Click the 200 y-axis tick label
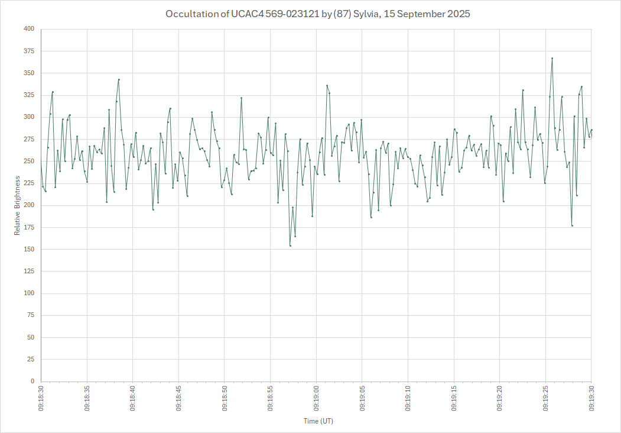This screenshot has height=433, width=621. [x=29, y=205]
